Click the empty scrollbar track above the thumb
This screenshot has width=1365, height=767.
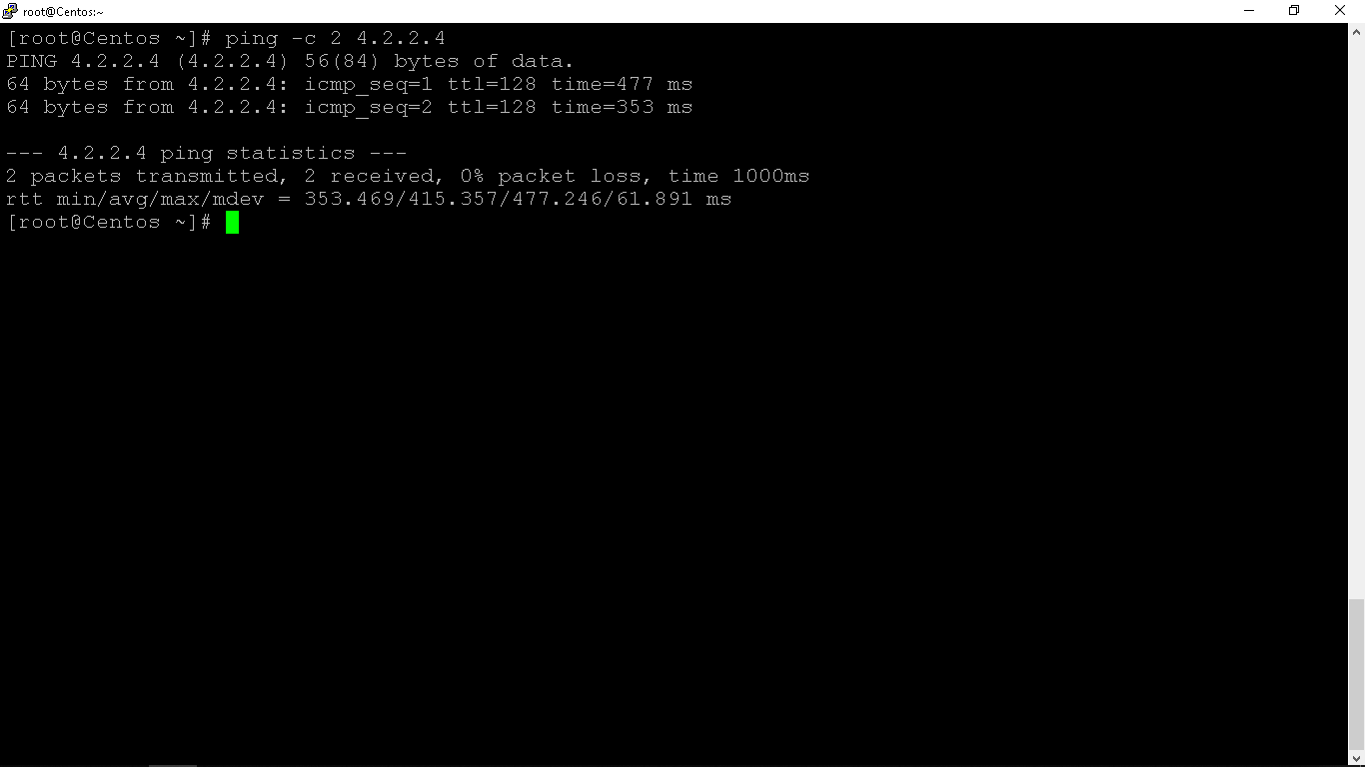1356,320
